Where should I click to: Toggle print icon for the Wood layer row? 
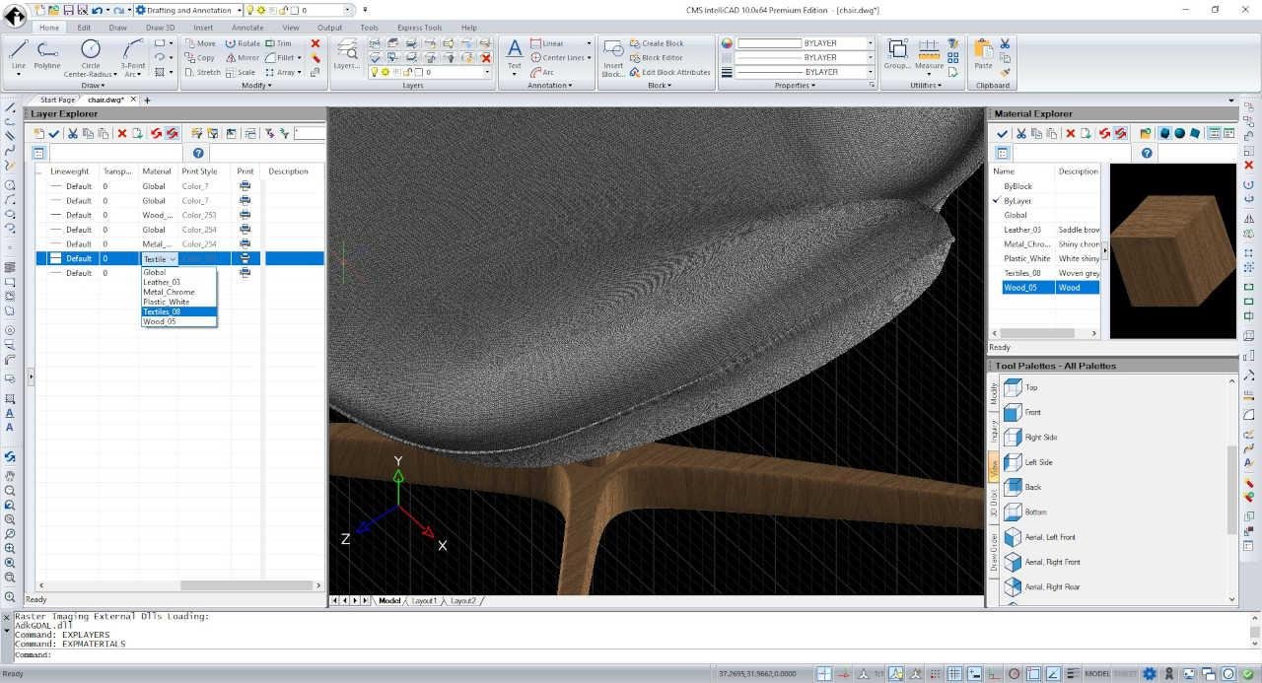point(245,215)
